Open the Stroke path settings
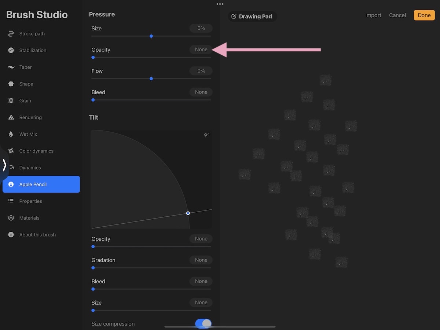440x330 pixels. coord(41,34)
